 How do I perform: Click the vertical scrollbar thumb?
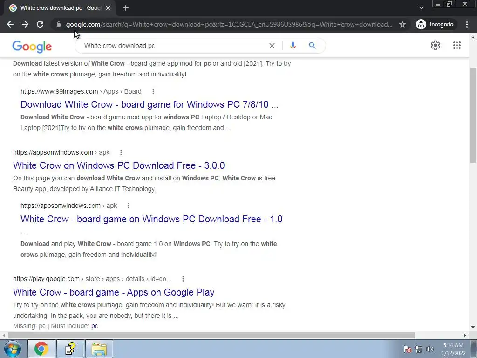[473, 115]
